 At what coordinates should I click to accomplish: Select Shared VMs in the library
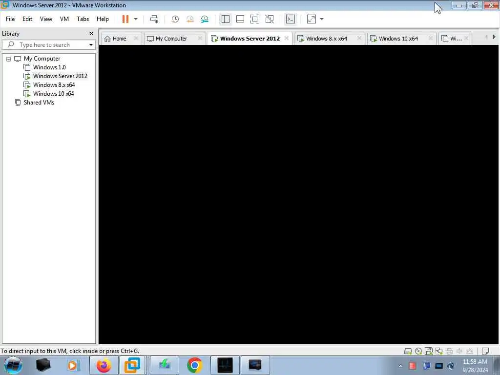coord(39,103)
